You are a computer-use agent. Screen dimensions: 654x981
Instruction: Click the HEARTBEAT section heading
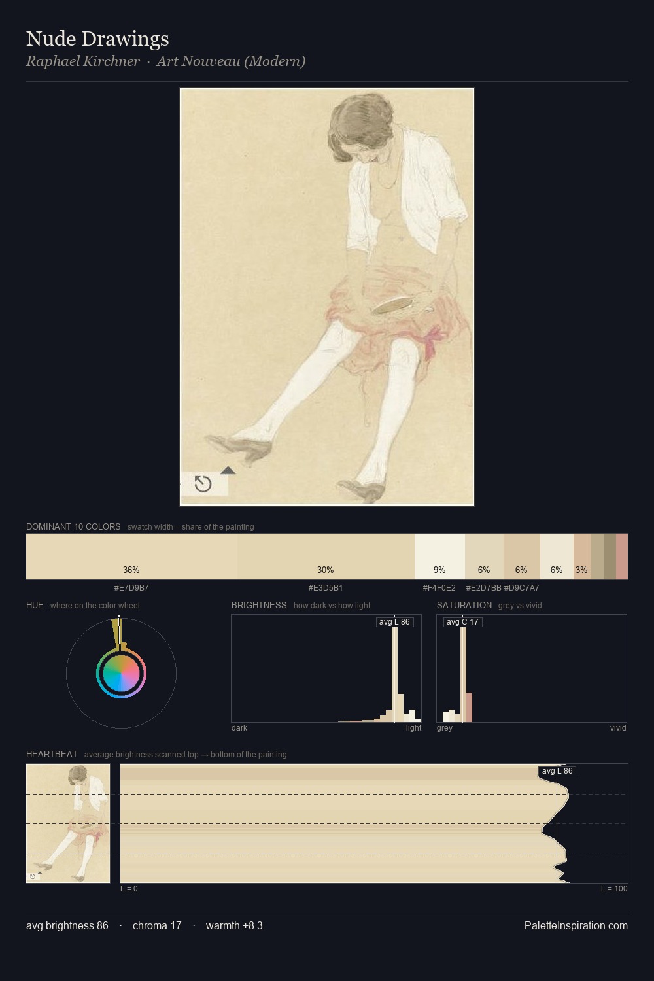[52, 754]
